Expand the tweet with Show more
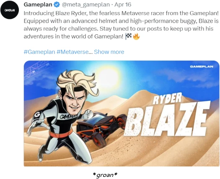The image size is (220, 179). 109,52
